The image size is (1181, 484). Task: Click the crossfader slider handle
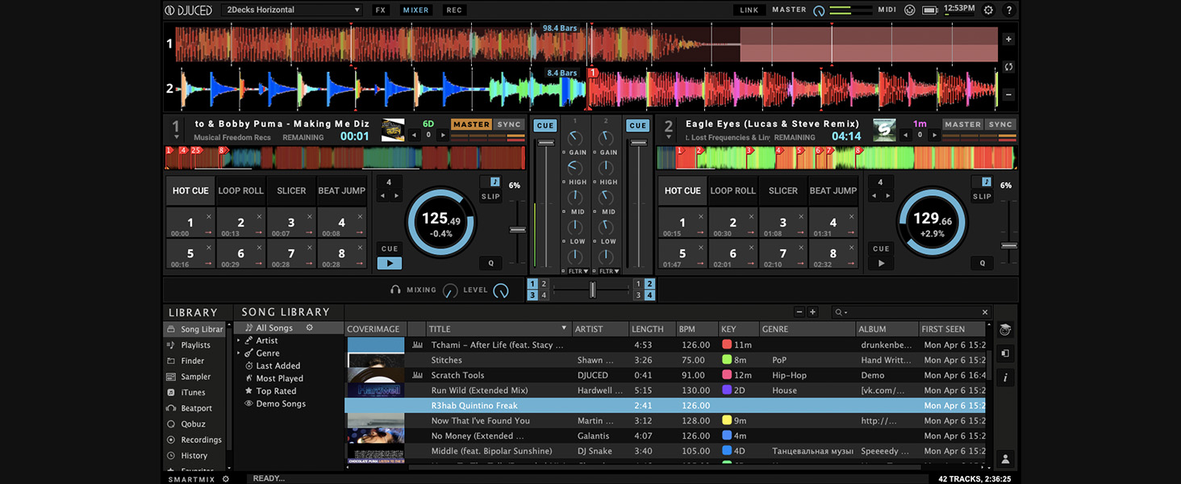(x=592, y=290)
